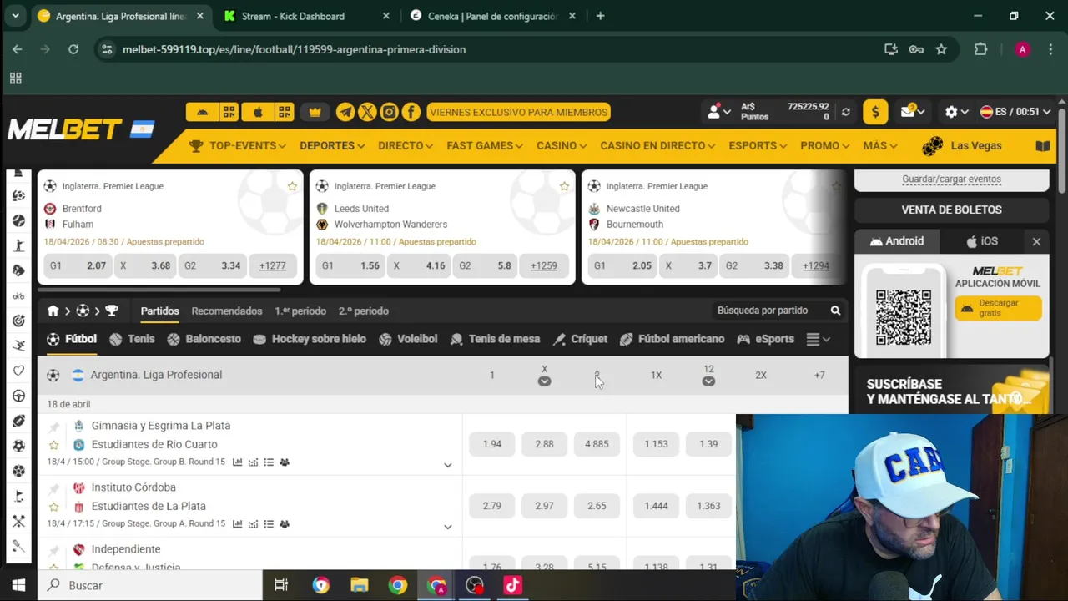Screen dimensions: 1068x601
Task: Open the Android app download icon in header
Action: 202,112
